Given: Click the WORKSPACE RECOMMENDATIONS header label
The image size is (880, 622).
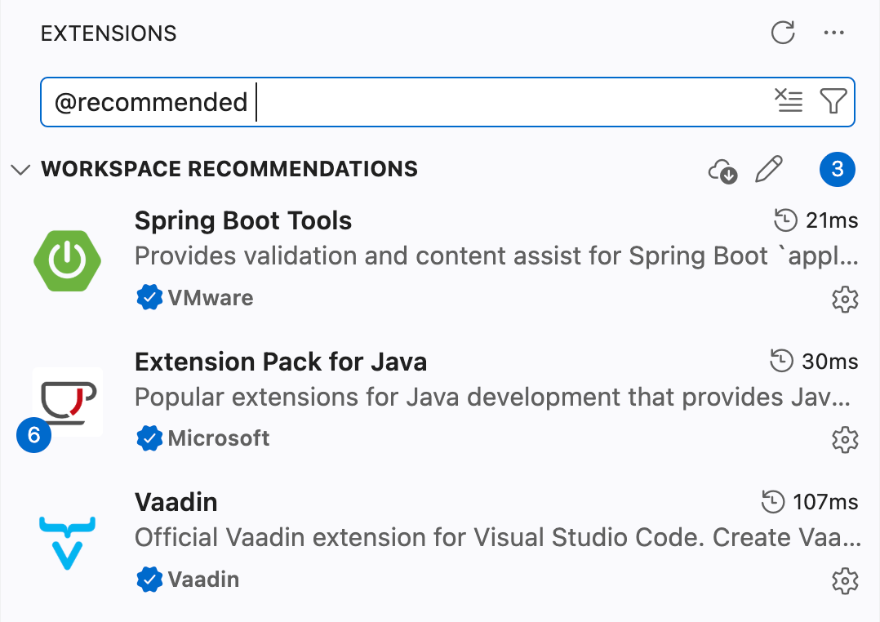Looking at the screenshot, I should coord(229,169).
